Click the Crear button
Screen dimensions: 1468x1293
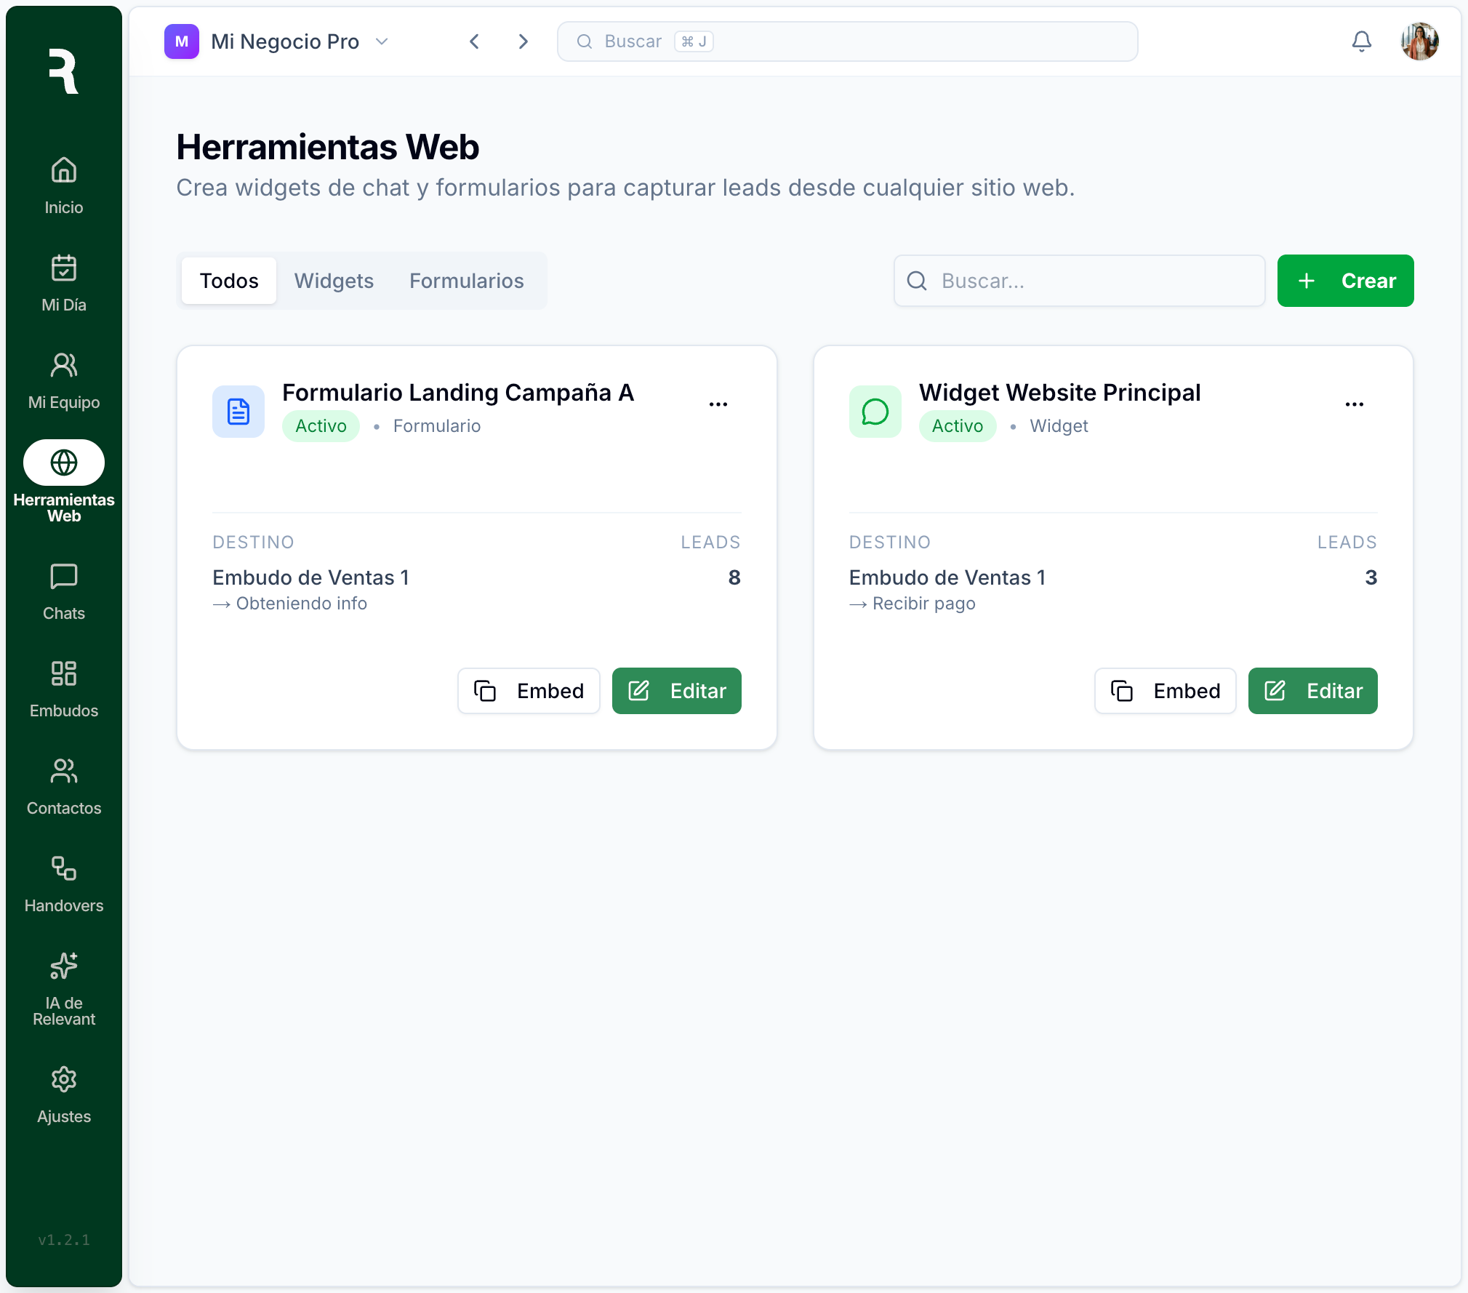coord(1344,281)
